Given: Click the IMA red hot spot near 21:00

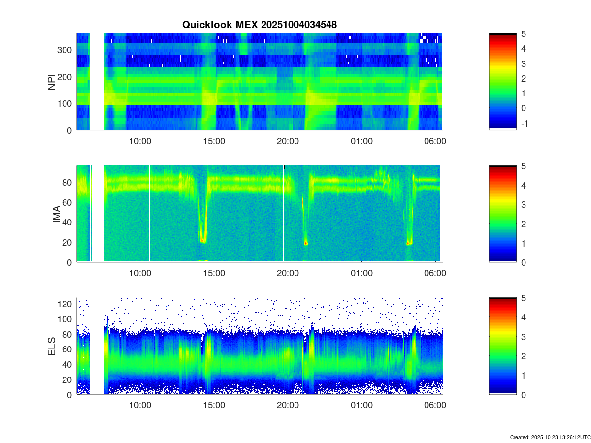Looking at the screenshot, I should point(306,243).
